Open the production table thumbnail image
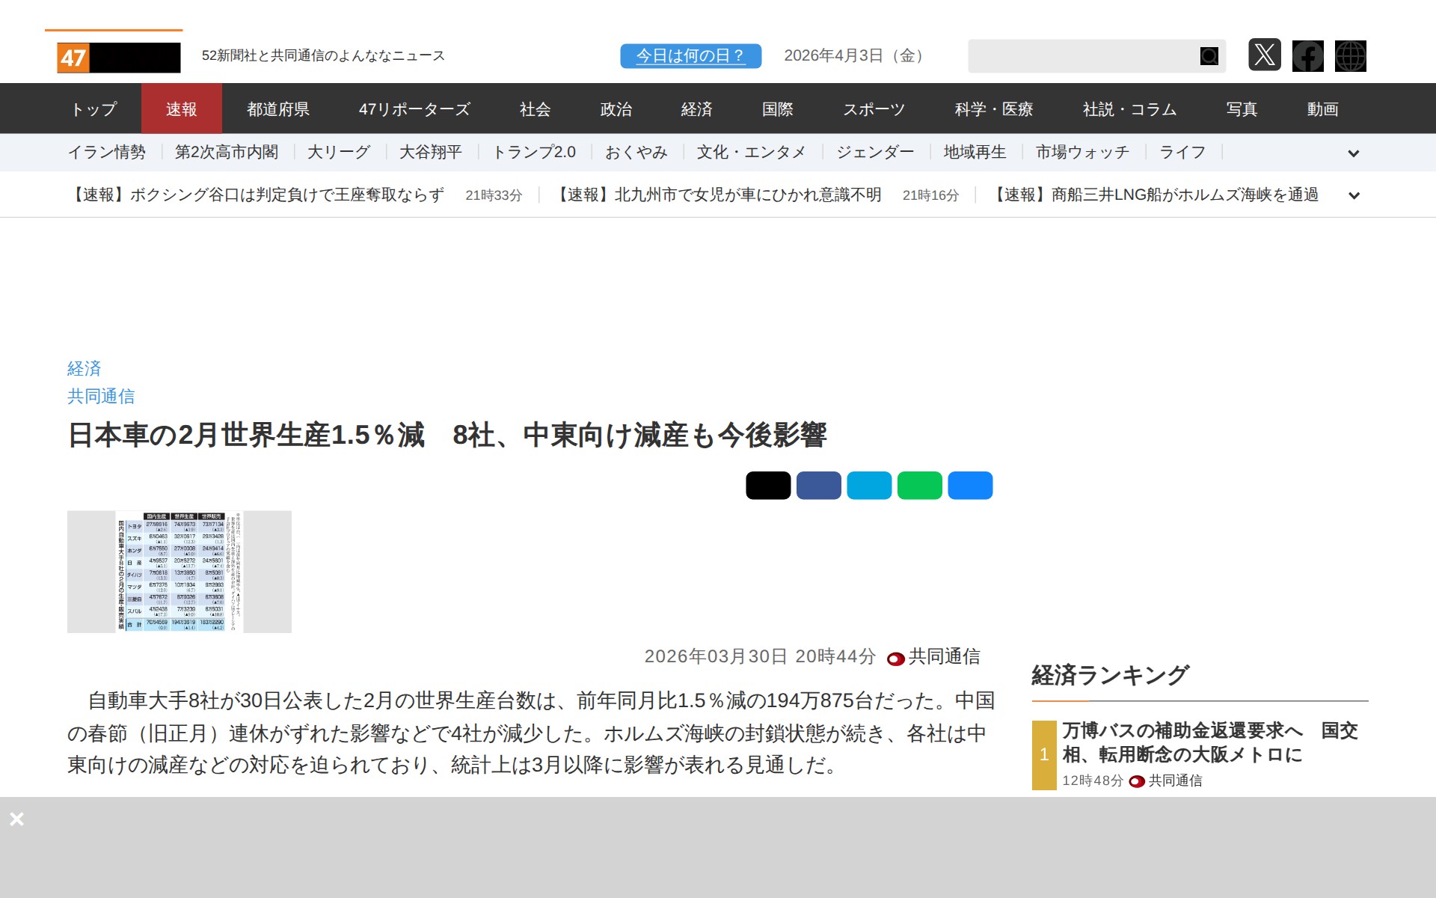This screenshot has width=1436, height=898. 179,572
